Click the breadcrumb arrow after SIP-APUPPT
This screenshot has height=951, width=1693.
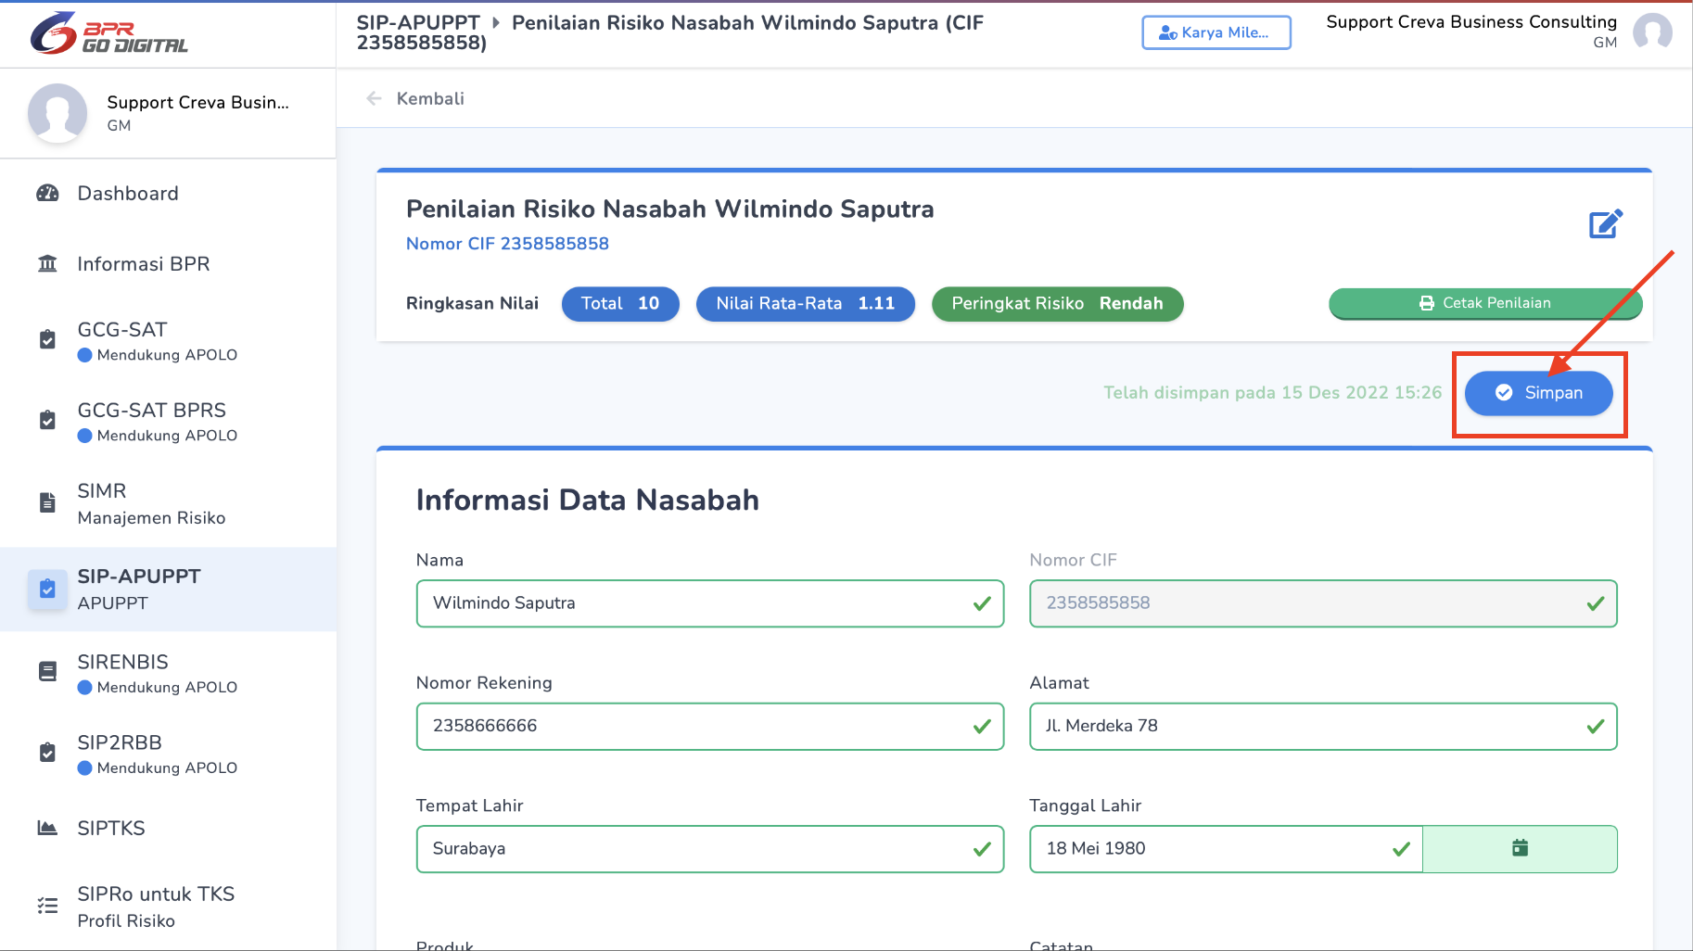coord(496,22)
